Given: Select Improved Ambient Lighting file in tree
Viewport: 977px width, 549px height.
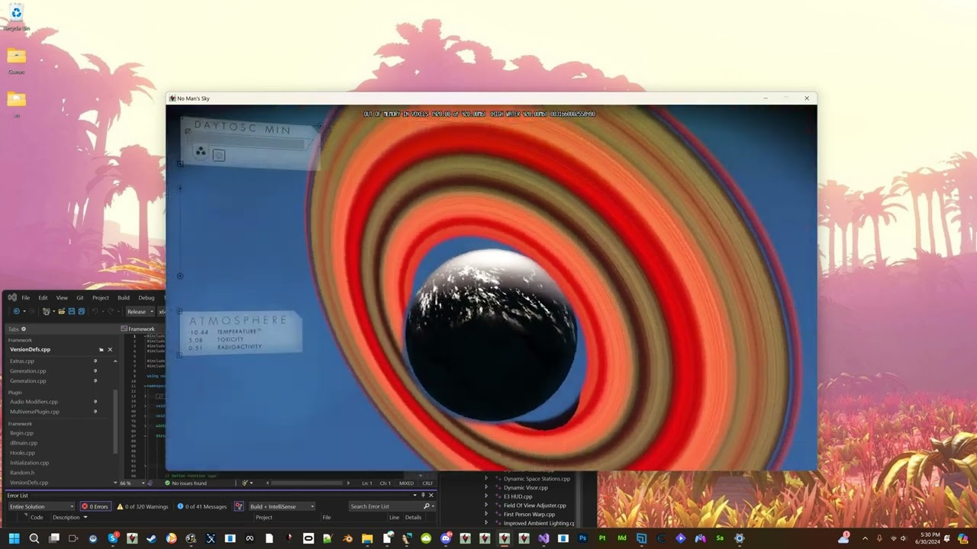Looking at the screenshot, I should 539,523.
